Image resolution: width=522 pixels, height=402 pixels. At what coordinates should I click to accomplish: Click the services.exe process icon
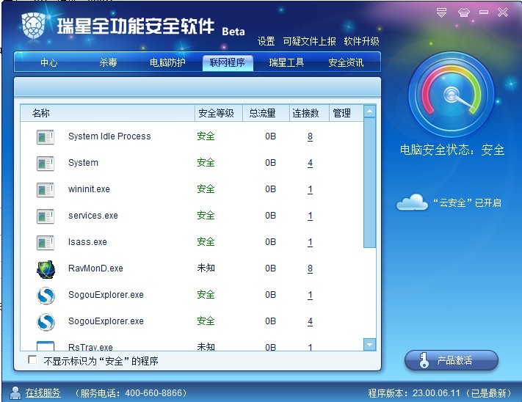point(46,216)
